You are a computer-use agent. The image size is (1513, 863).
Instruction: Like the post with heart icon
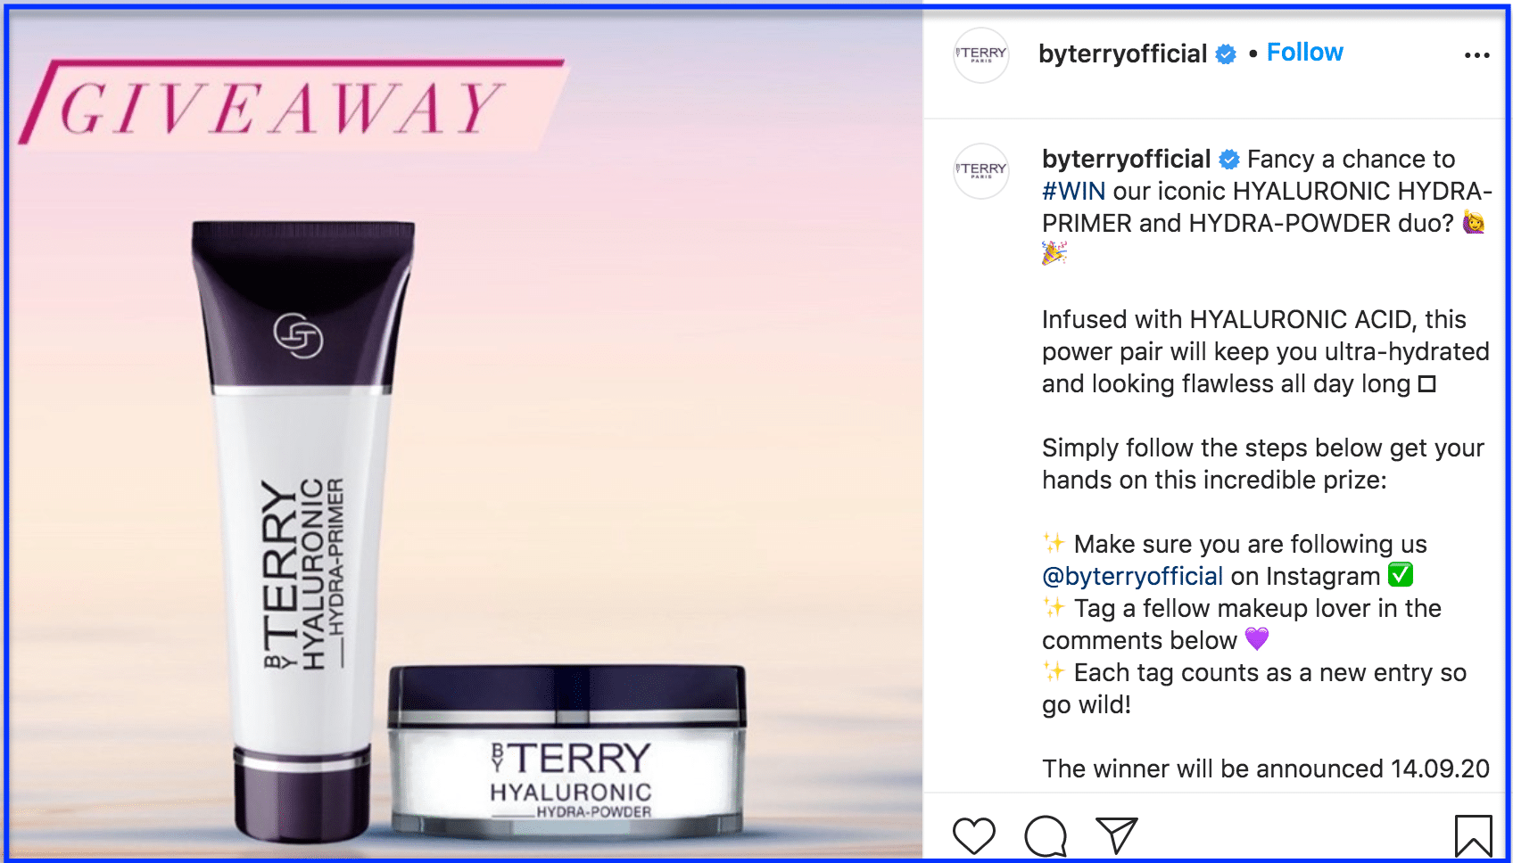973,836
